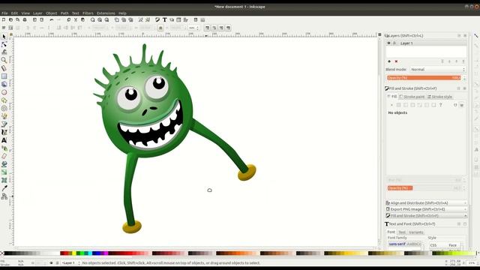The height and width of the screenshot is (270, 480).
Task: Open the File menu
Action: pos(4,13)
